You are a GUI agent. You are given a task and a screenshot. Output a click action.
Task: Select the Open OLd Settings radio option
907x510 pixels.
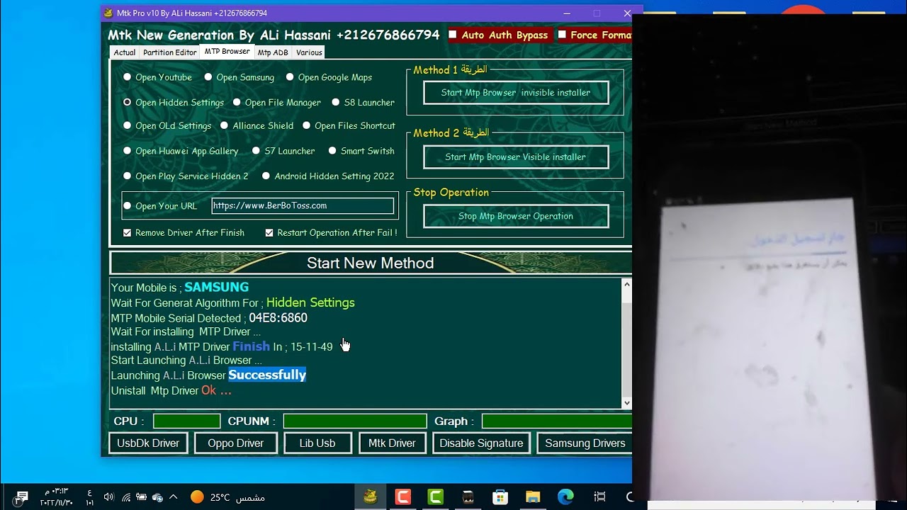click(x=128, y=125)
